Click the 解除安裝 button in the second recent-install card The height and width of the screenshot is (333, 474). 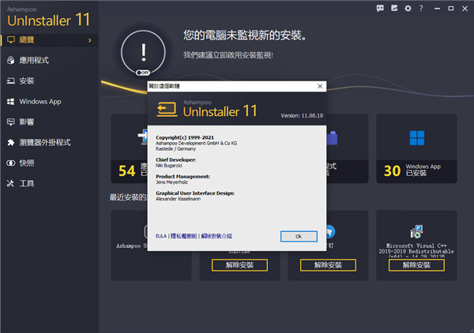[239, 265]
